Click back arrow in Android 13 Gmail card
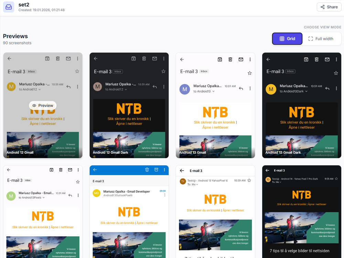The image size is (344, 258). (x=182, y=60)
